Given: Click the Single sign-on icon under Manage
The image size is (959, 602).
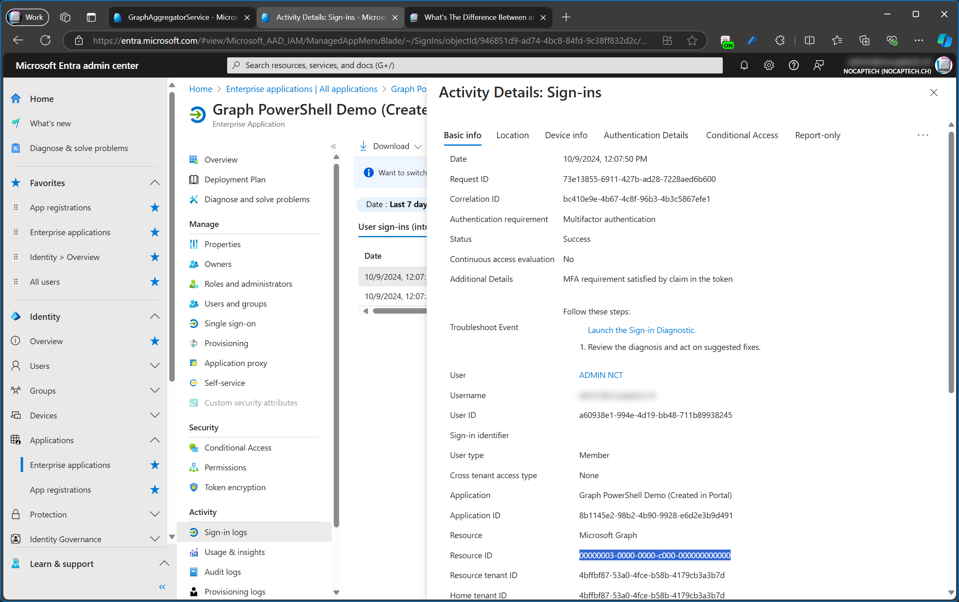Looking at the screenshot, I should point(194,323).
